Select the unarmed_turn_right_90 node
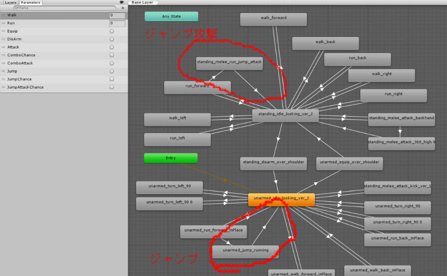447x276 pixels. click(397, 207)
